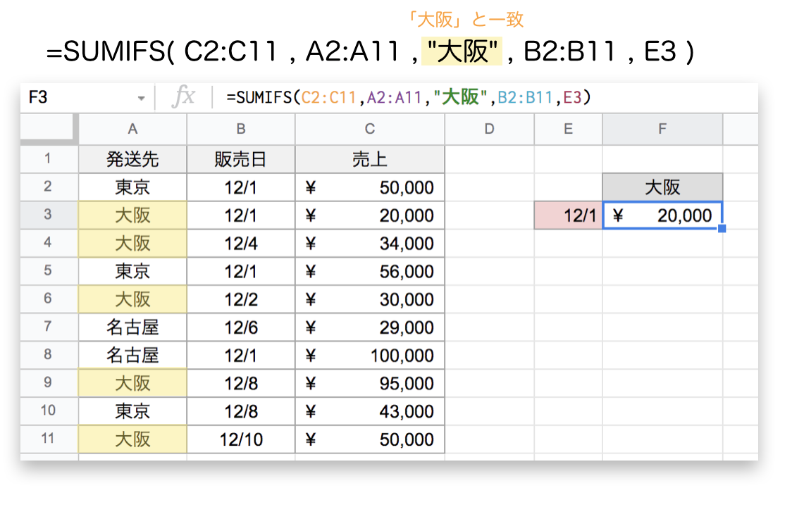Click 東京 cell in row 5
The width and height of the screenshot is (792, 507).
pos(133,271)
